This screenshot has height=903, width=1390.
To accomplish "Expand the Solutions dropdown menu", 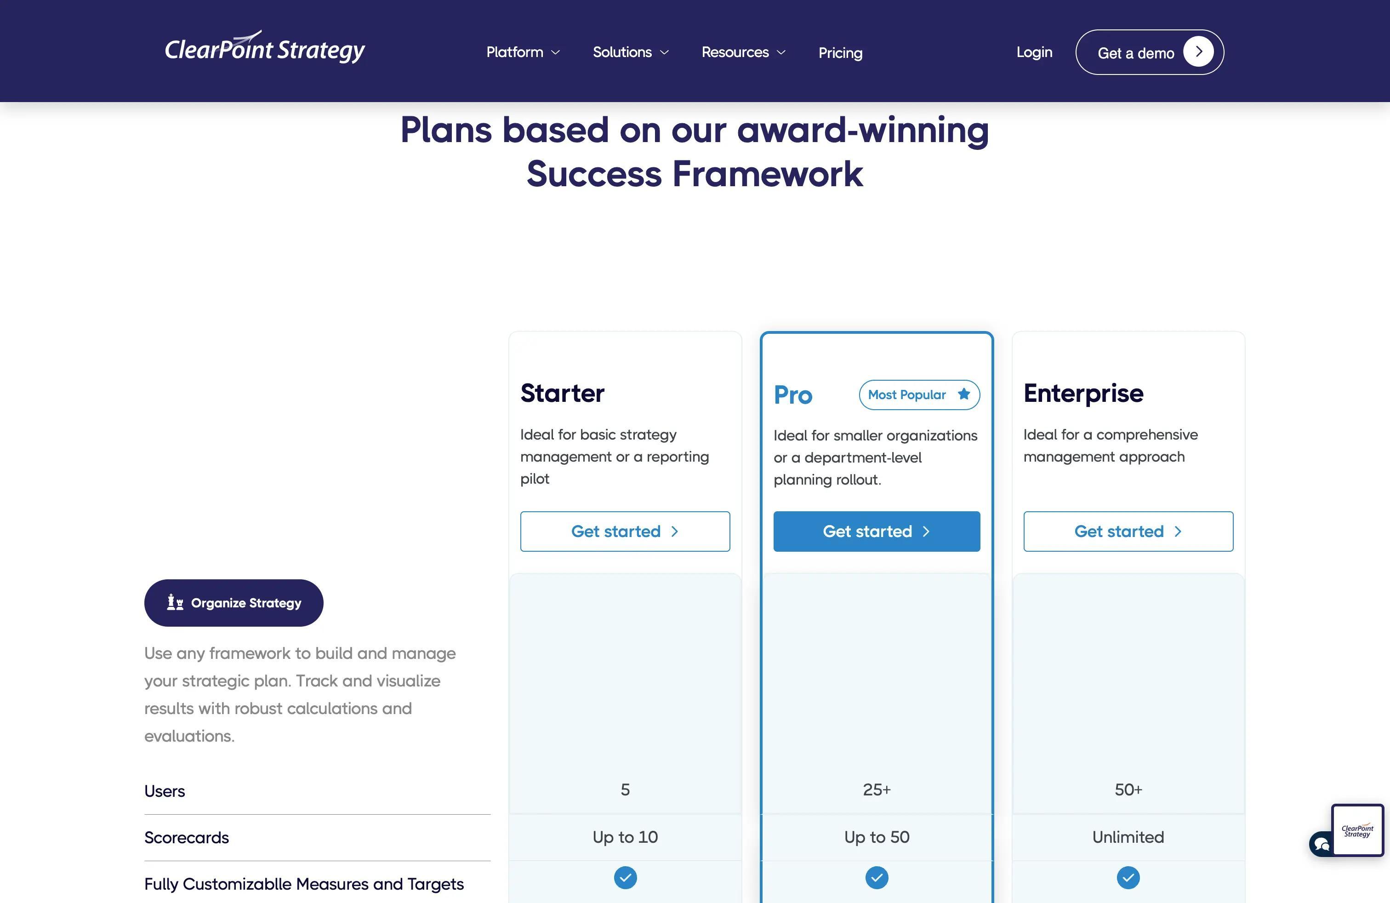I will (x=630, y=51).
